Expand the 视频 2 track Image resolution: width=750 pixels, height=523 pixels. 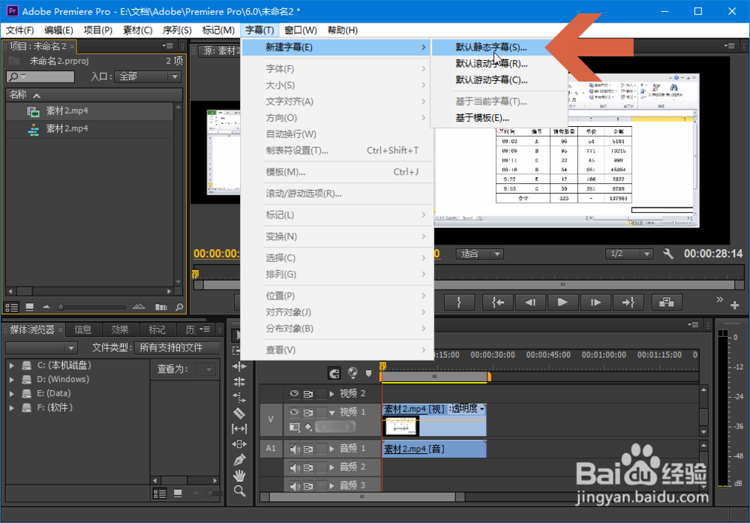click(x=331, y=393)
